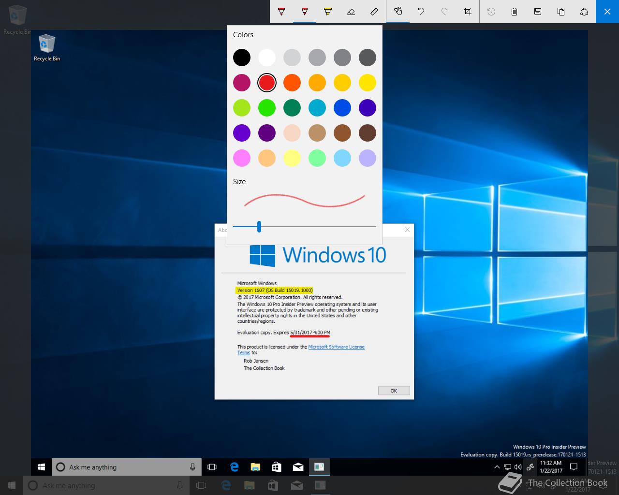Copy the sketch to clipboard
619x495 pixels.
click(561, 12)
